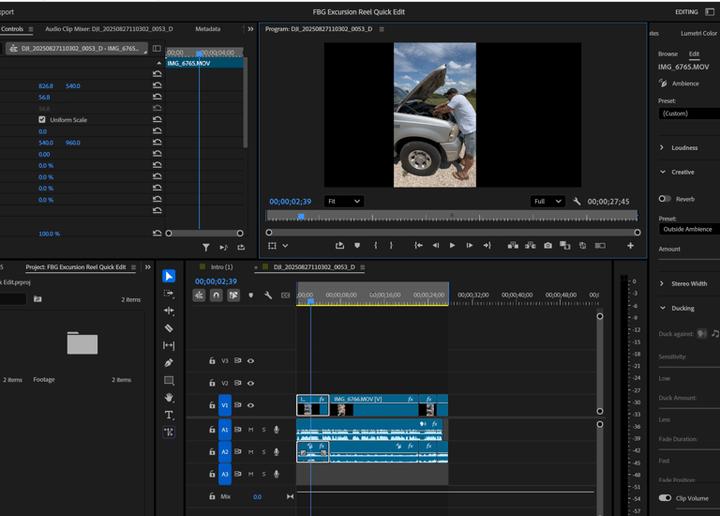Image resolution: width=720 pixels, height=516 pixels.
Task: Open timeline display settings wrench
Action: (x=268, y=296)
